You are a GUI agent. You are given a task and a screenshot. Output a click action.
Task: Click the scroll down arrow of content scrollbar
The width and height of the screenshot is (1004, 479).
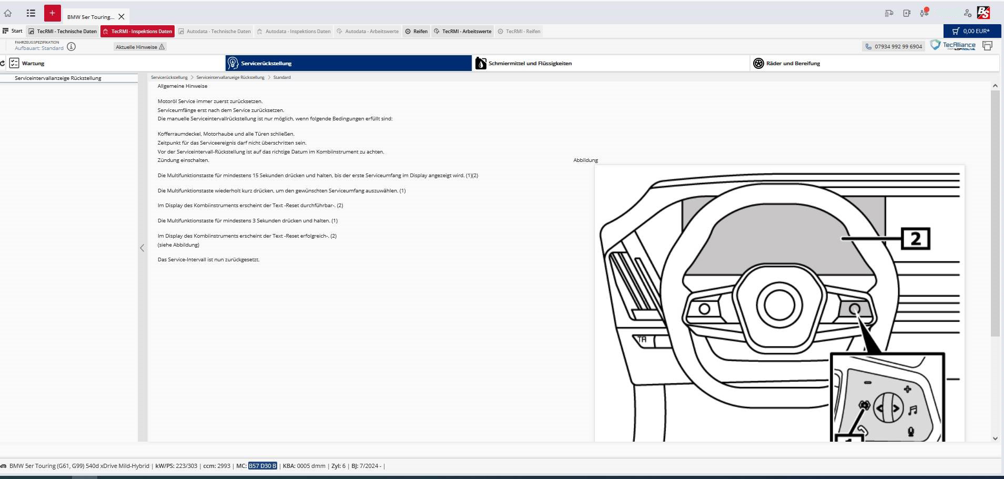pos(995,438)
